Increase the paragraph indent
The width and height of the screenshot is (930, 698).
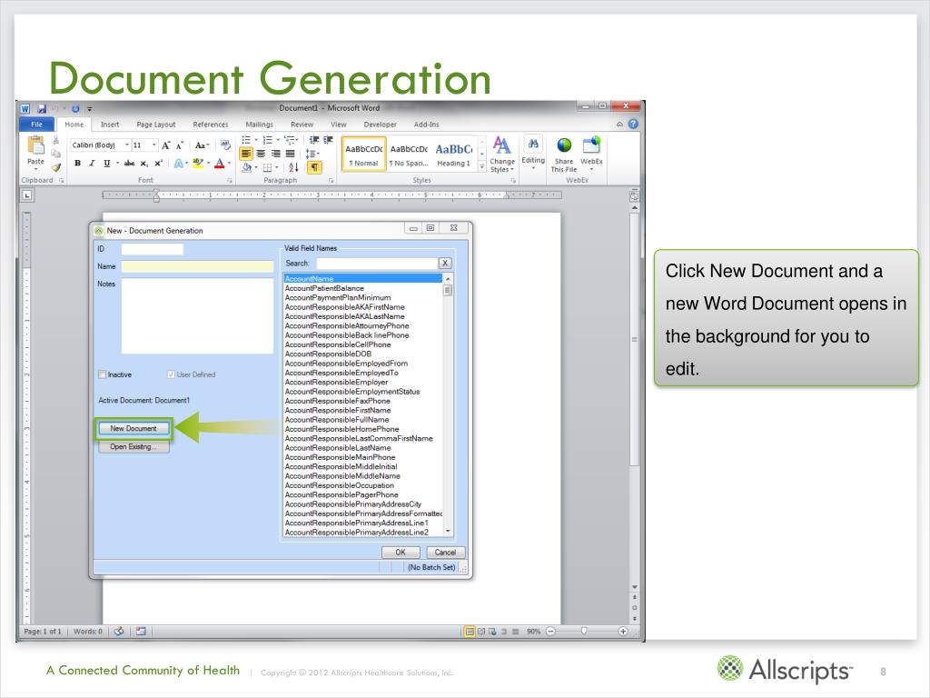tap(328, 140)
